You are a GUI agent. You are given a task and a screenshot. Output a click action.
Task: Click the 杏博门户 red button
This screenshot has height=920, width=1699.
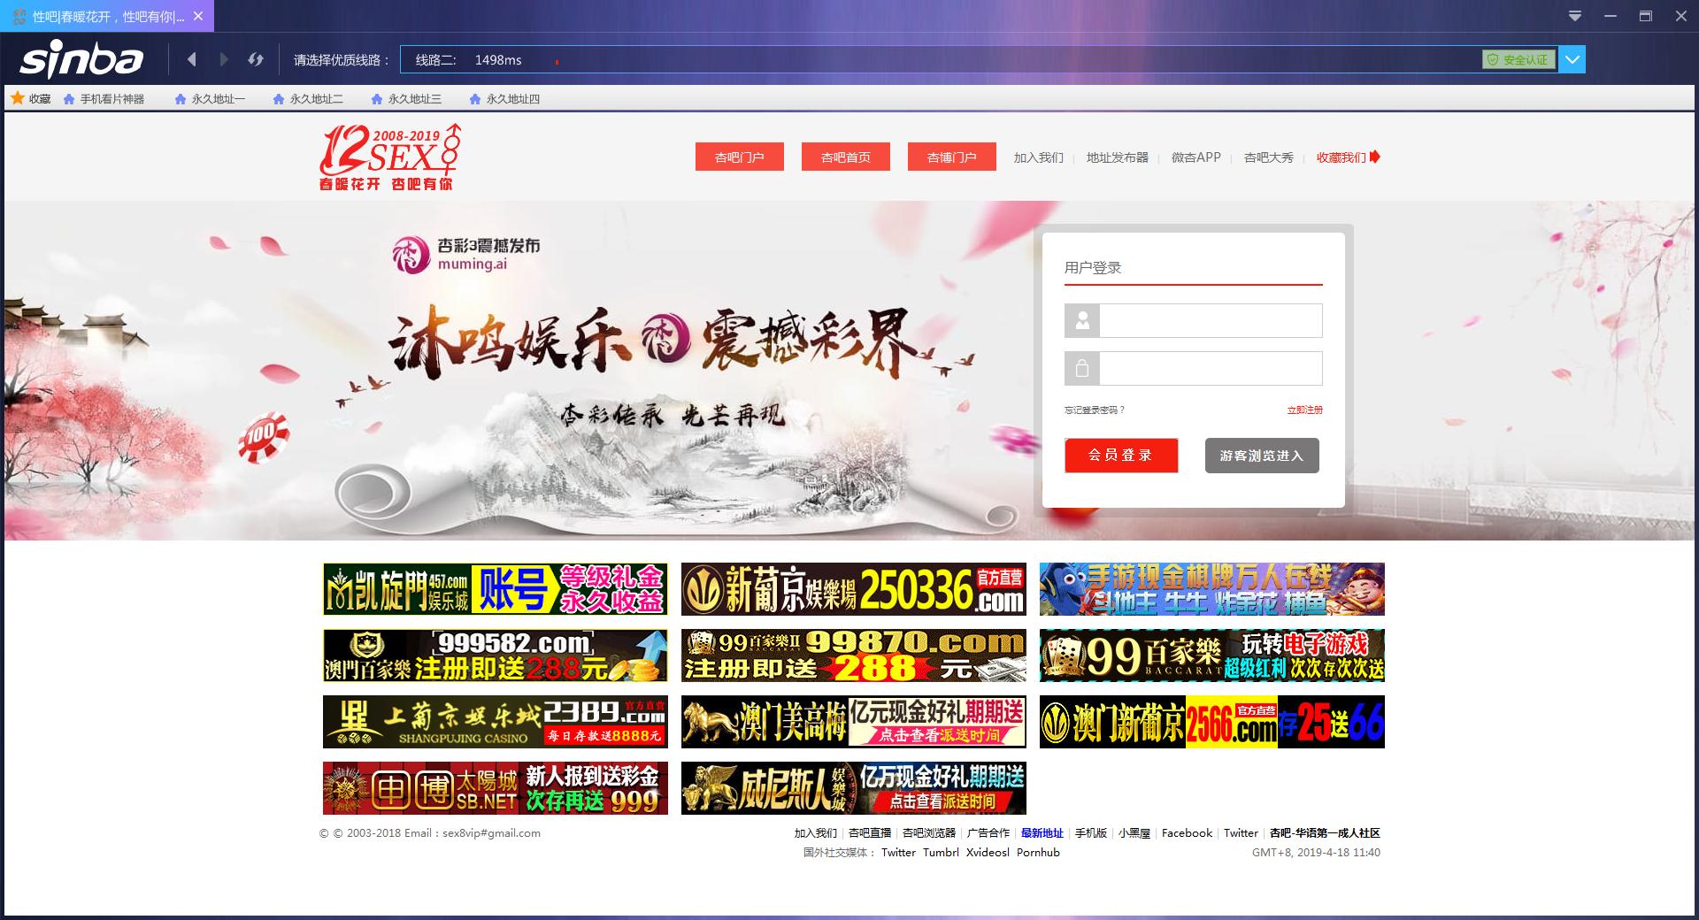click(x=952, y=157)
